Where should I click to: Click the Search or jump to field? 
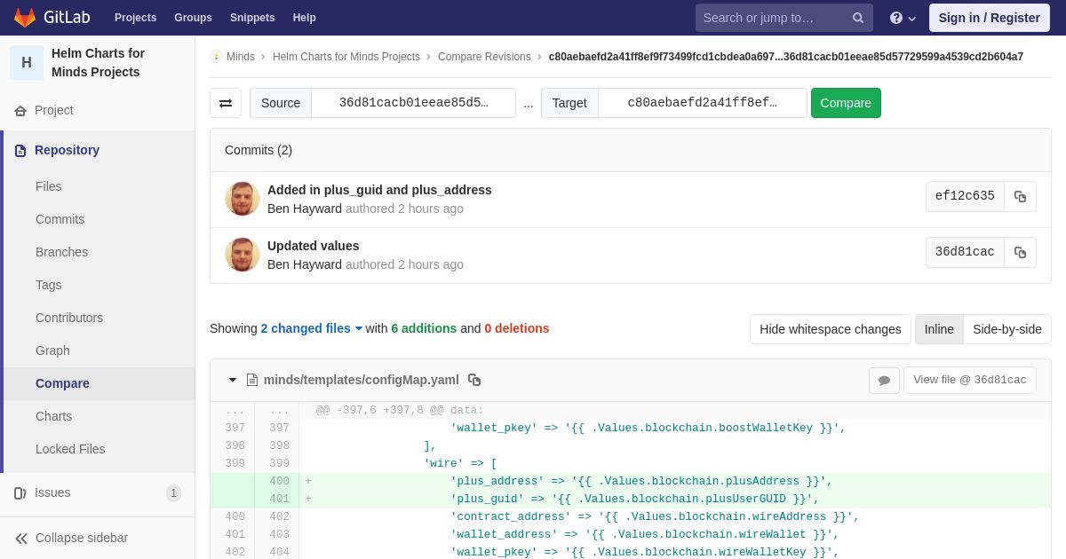click(x=769, y=18)
